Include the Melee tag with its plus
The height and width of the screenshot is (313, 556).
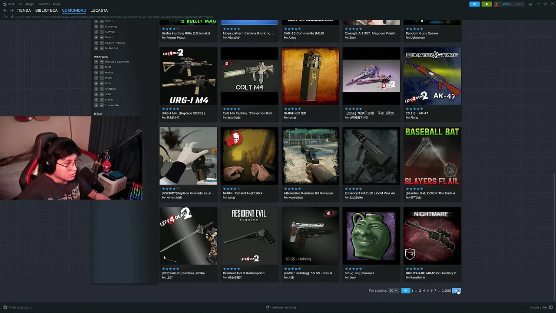[96, 73]
